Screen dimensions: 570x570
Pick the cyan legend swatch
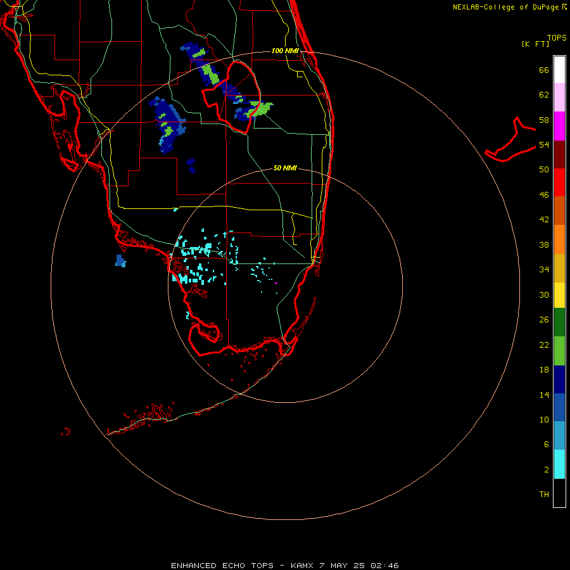coord(559,464)
